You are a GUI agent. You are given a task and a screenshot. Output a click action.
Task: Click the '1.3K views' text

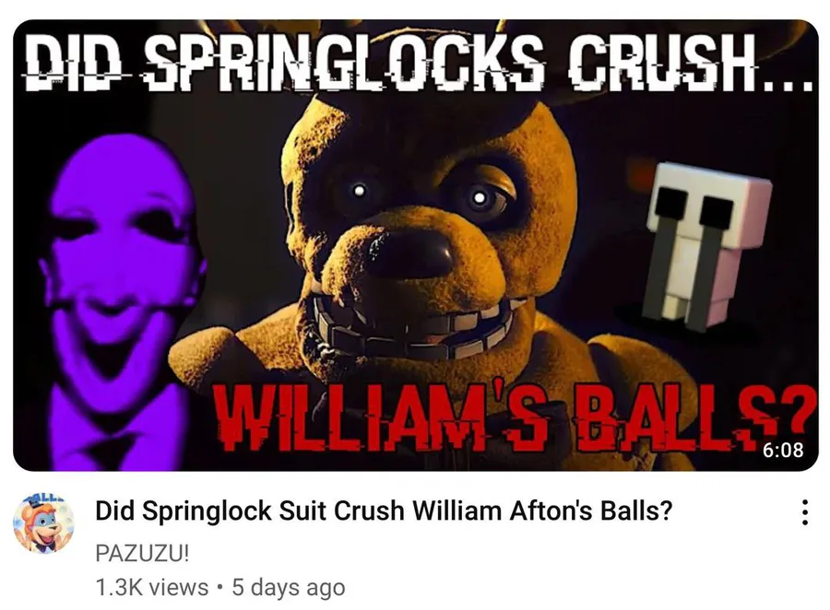[x=152, y=587]
